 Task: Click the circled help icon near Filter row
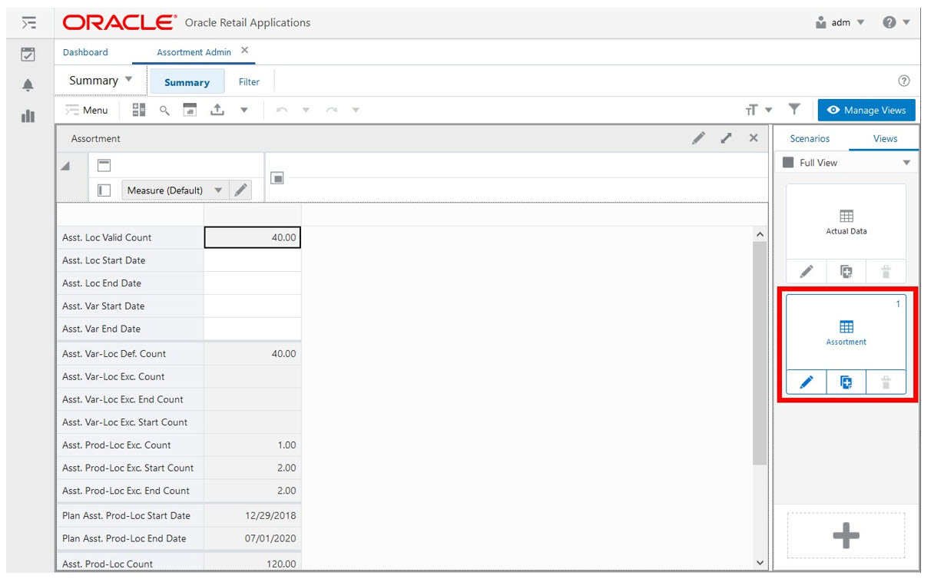[904, 81]
